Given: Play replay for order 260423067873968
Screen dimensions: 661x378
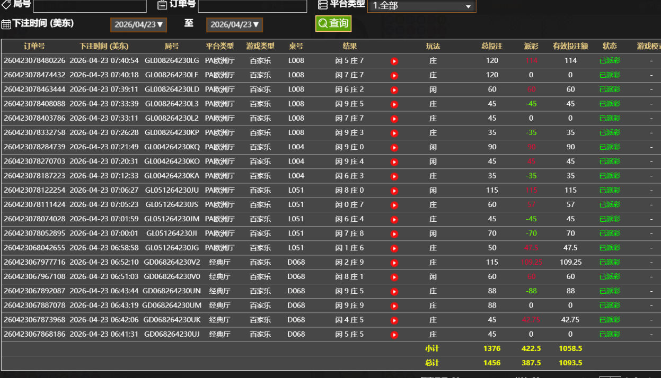Looking at the screenshot, I should 394,320.
